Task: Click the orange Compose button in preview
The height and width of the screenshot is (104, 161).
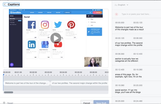Action: click(x=97, y=13)
